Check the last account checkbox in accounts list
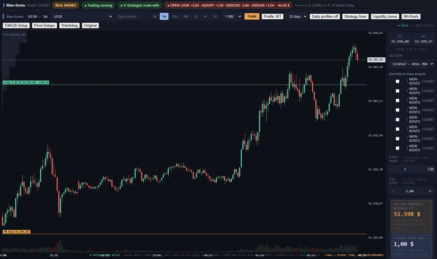Screen dimensions: 437x259 click(x=397, y=148)
